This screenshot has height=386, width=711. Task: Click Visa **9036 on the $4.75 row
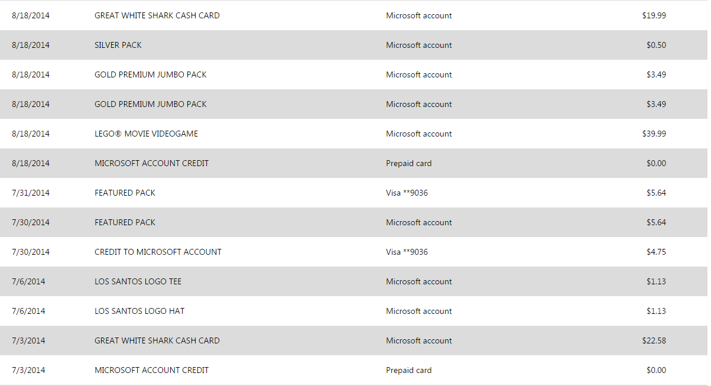(x=407, y=252)
